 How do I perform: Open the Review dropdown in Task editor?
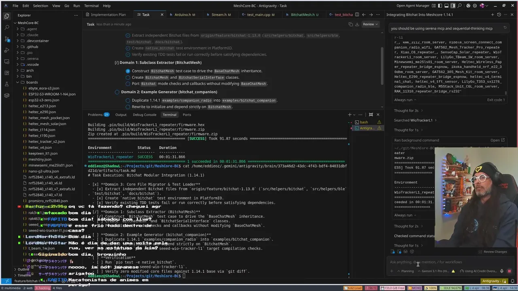(370, 24)
